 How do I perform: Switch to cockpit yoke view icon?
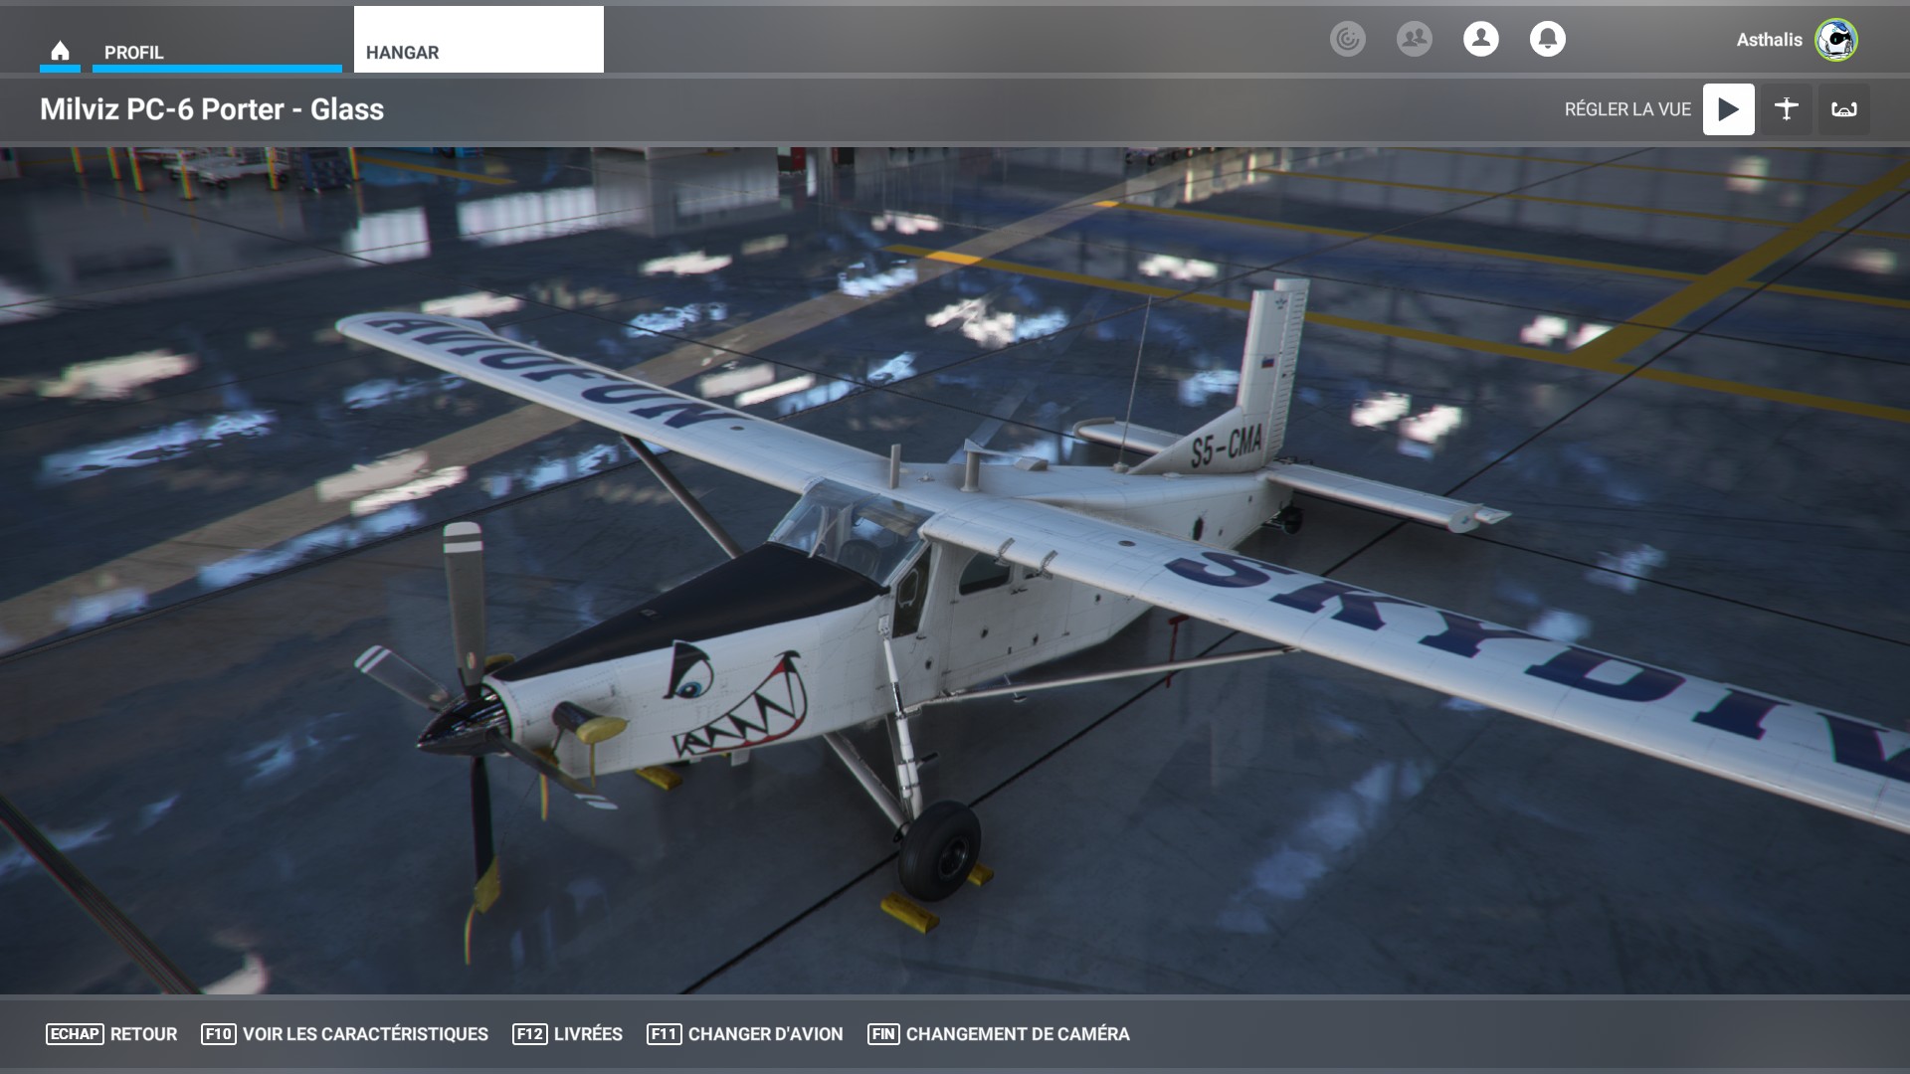(x=1843, y=109)
